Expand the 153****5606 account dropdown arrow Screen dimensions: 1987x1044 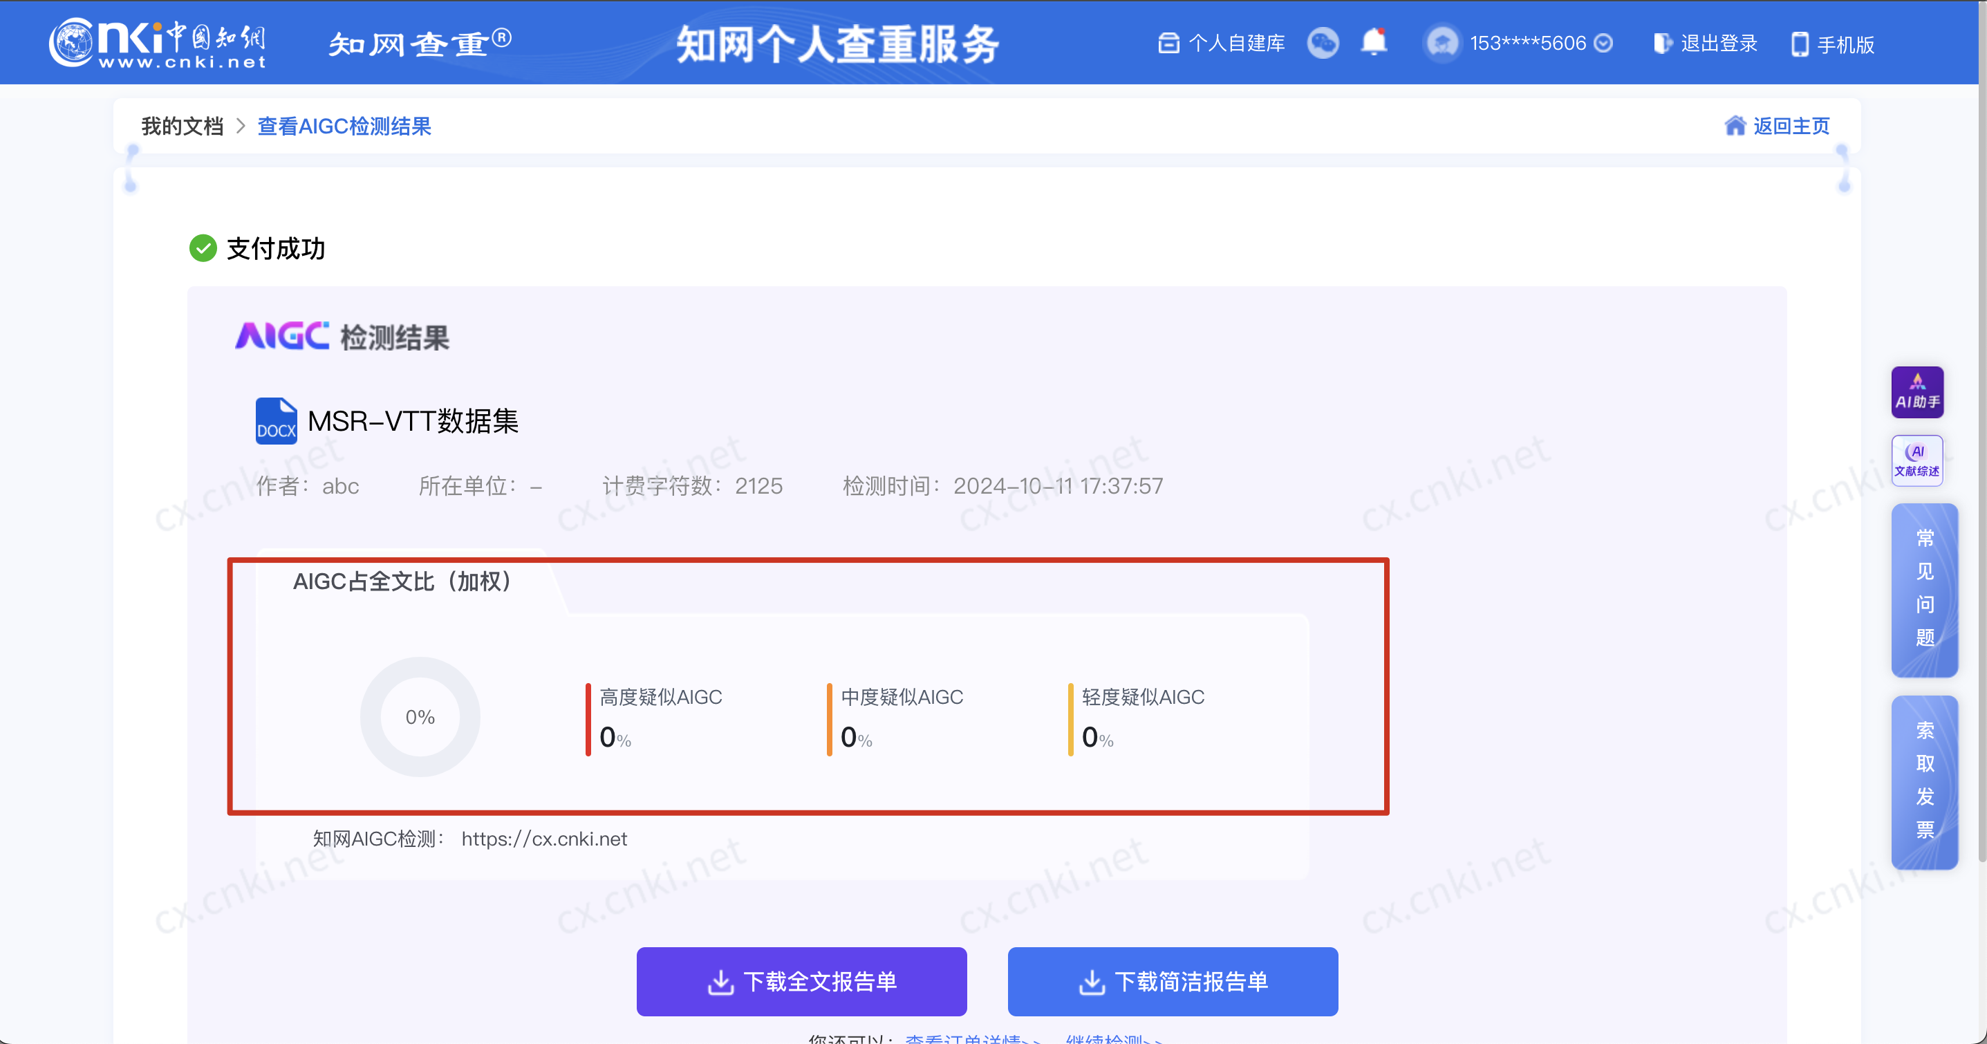(x=1603, y=43)
